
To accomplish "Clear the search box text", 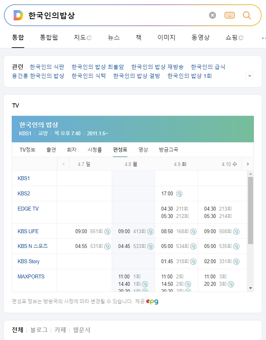I will pos(212,15).
